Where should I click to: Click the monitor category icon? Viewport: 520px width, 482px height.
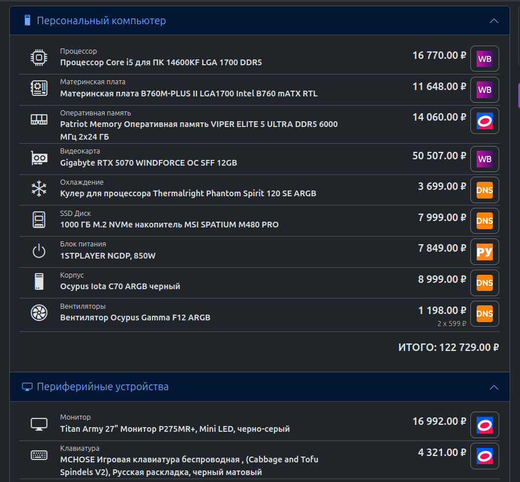point(39,424)
